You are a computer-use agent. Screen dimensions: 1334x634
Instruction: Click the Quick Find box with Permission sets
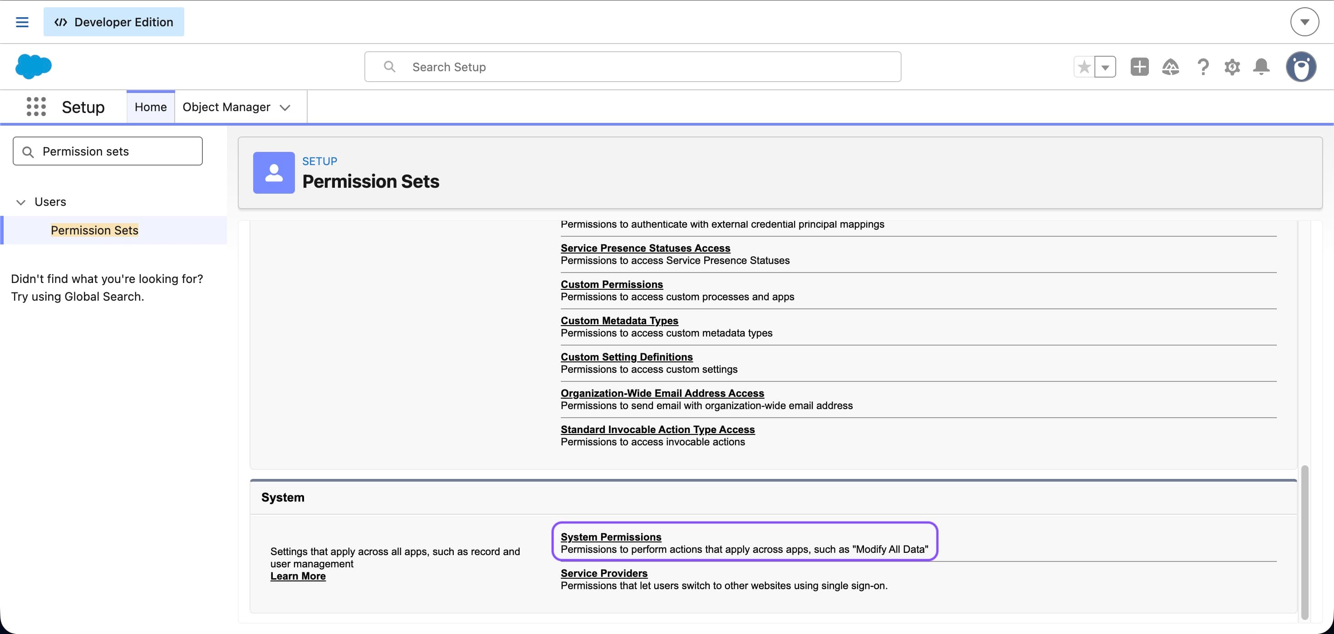click(x=108, y=151)
